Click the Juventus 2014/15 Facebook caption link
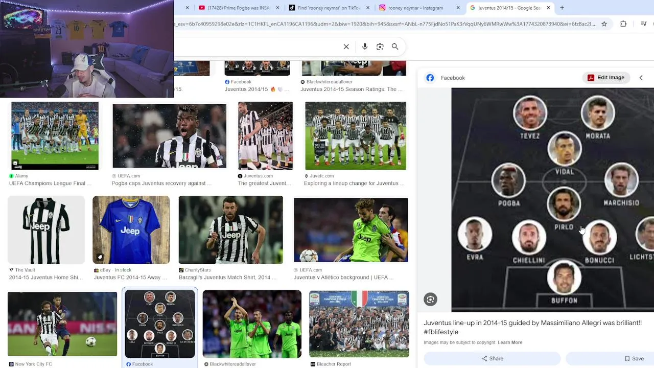 pyautogui.click(x=256, y=89)
